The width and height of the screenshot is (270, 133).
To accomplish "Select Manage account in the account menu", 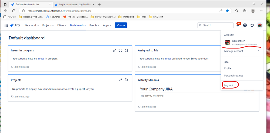I will tap(242, 51).
